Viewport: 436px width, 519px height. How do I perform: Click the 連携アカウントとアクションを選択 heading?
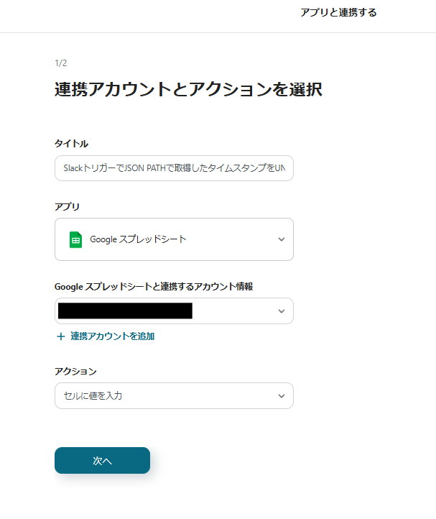(188, 89)
